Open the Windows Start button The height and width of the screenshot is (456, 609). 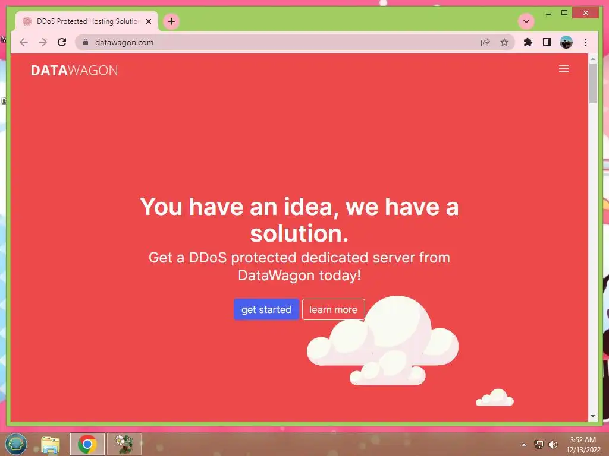click(x=16, y=444)
